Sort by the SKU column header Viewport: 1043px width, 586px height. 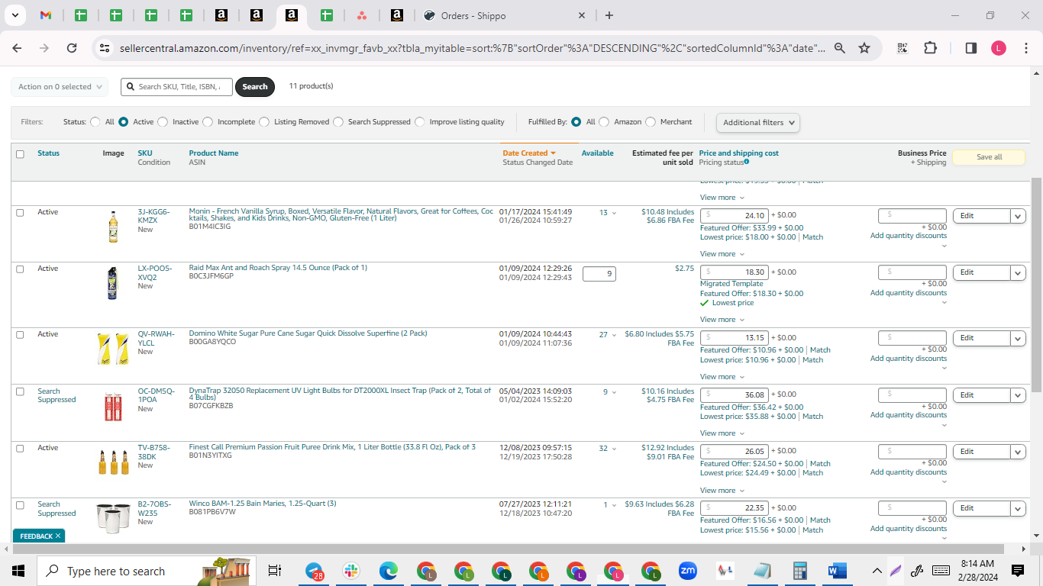point(145,153)
